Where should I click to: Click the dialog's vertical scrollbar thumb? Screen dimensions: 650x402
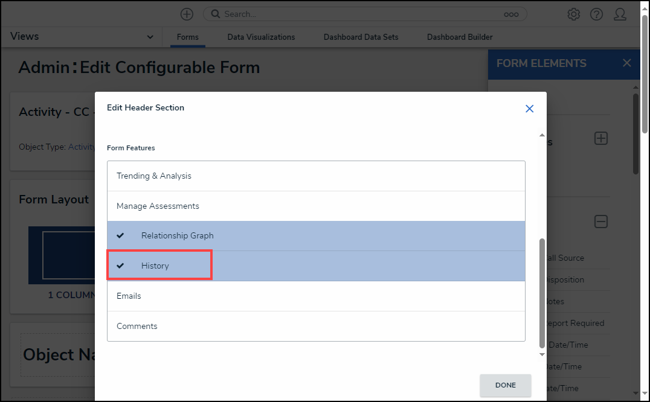[x=542, y=293]
